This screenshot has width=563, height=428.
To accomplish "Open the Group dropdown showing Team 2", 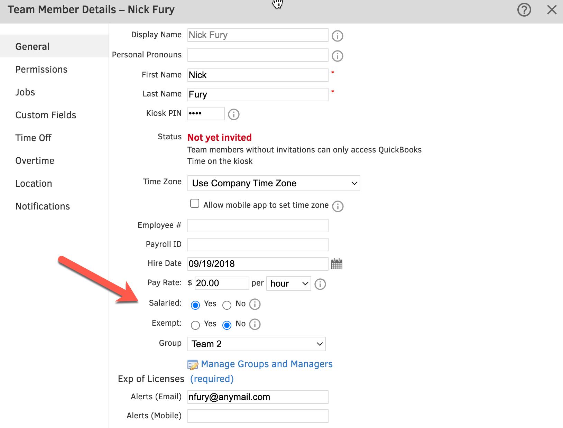I will pos(256,344).
